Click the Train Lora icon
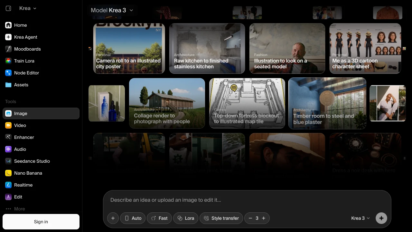Image resolution: width=412 pixels, height=232 pixels. (x=8, y=61)
